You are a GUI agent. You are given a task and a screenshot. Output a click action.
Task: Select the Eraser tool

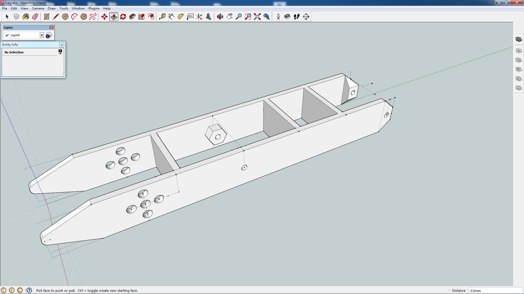pos(35,17)
